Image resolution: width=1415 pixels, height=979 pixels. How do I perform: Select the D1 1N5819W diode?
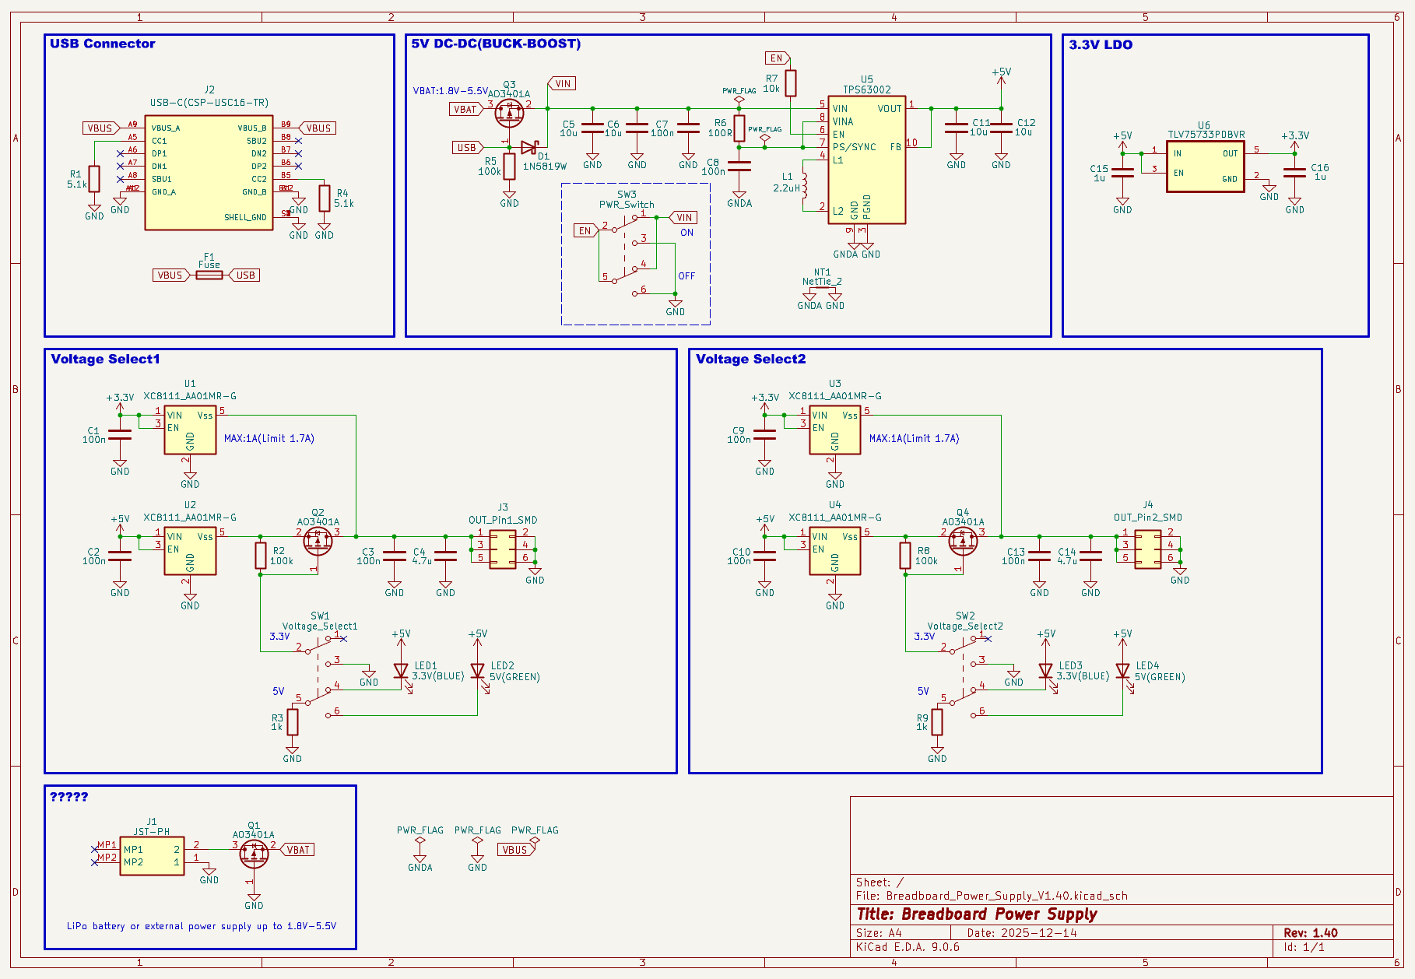(x=529, y=147)
